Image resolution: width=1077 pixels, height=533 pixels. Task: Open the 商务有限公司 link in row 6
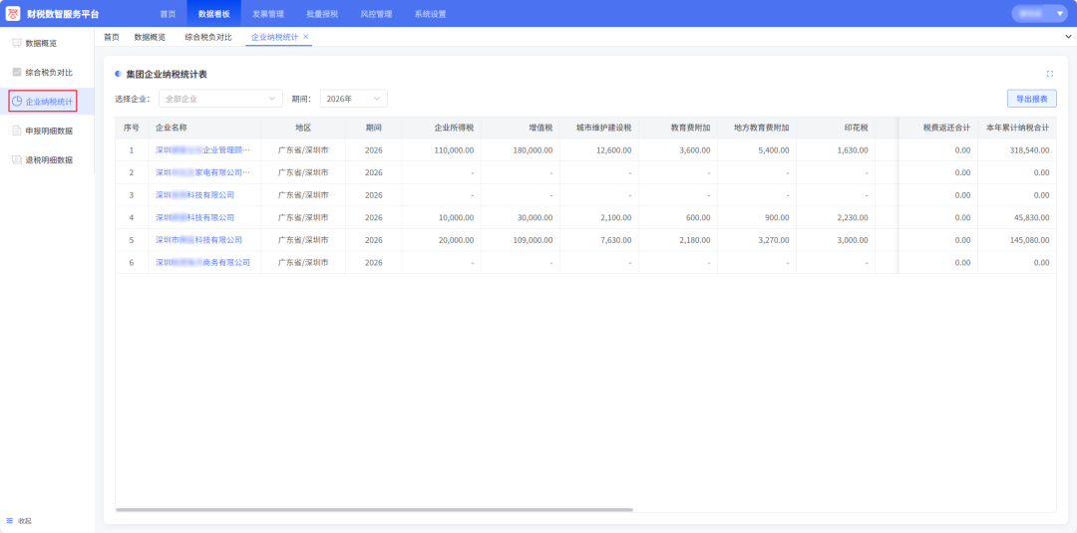[x=203, y=262]
